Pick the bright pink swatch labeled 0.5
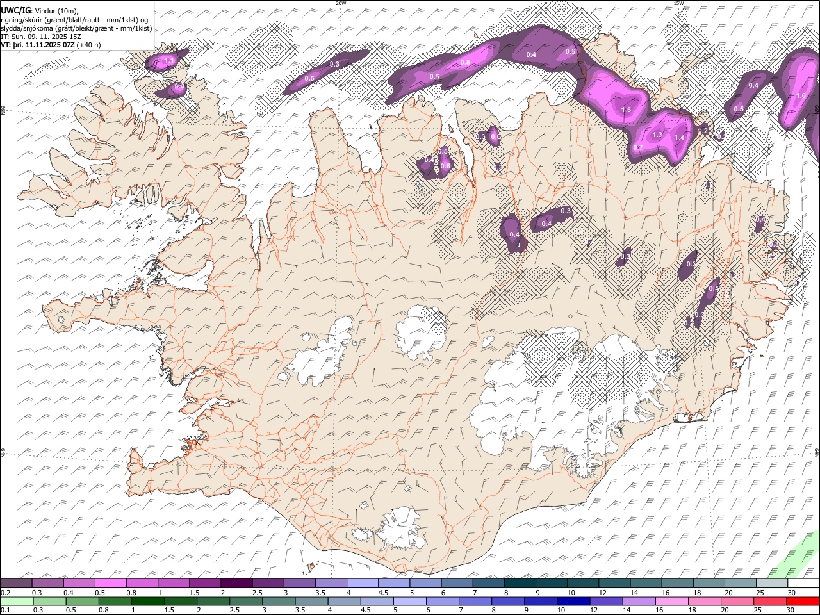Viewport: 820px width, 615px height. point(110,584)
